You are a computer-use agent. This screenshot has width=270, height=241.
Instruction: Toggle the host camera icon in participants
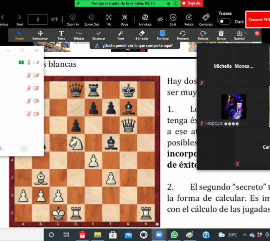(37, 62)
